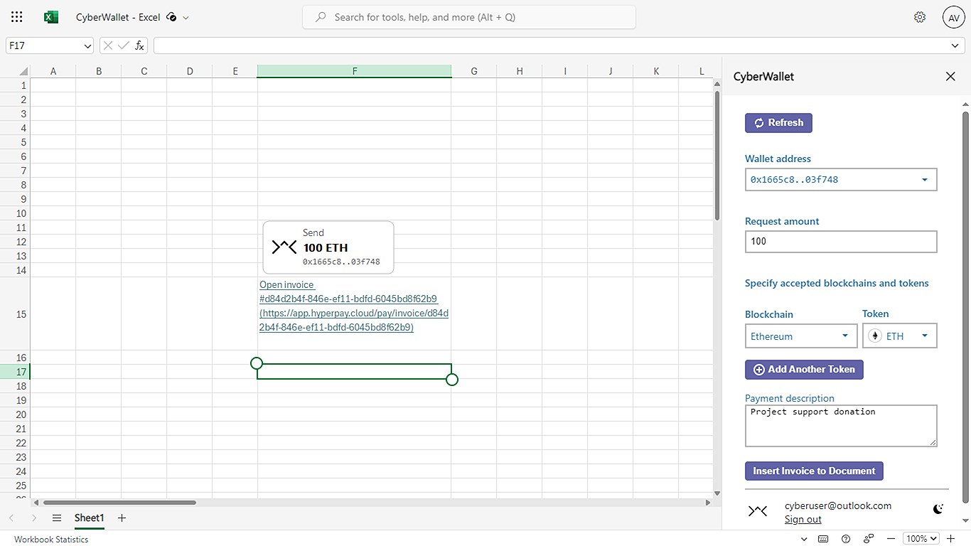This screenshot has height=546, width=971.
Task: Open the Blockchain Ethereum dropdown
Action: coord(801,336)
